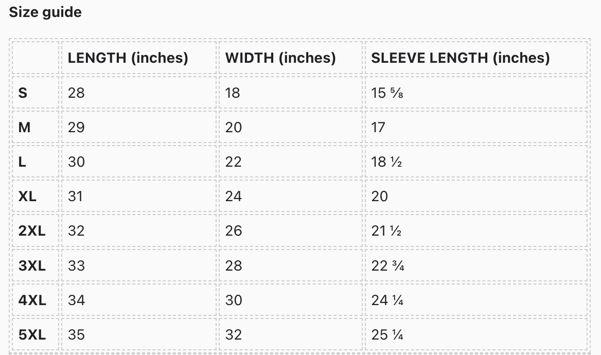The image size is (601, 355).
Task: Select the size M width value 20
Action: click(233, 128)
